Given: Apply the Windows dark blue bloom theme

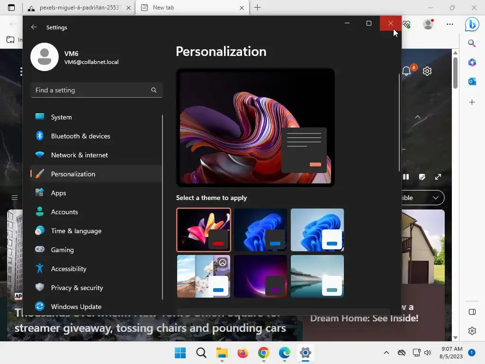Looking at the screenshot, I should pos(260,230).
